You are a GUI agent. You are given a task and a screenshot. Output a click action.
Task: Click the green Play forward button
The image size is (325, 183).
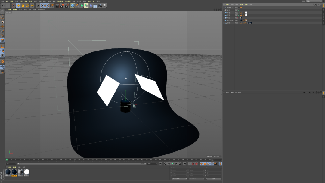click(x=172, y=164)
